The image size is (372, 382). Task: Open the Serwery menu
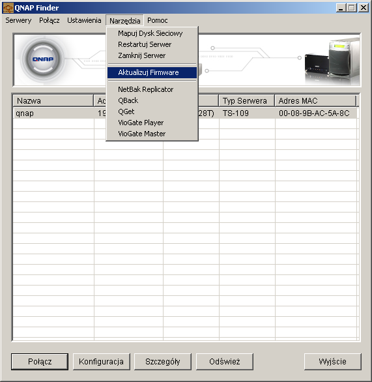pyautogui.click(x=18, y=20)
